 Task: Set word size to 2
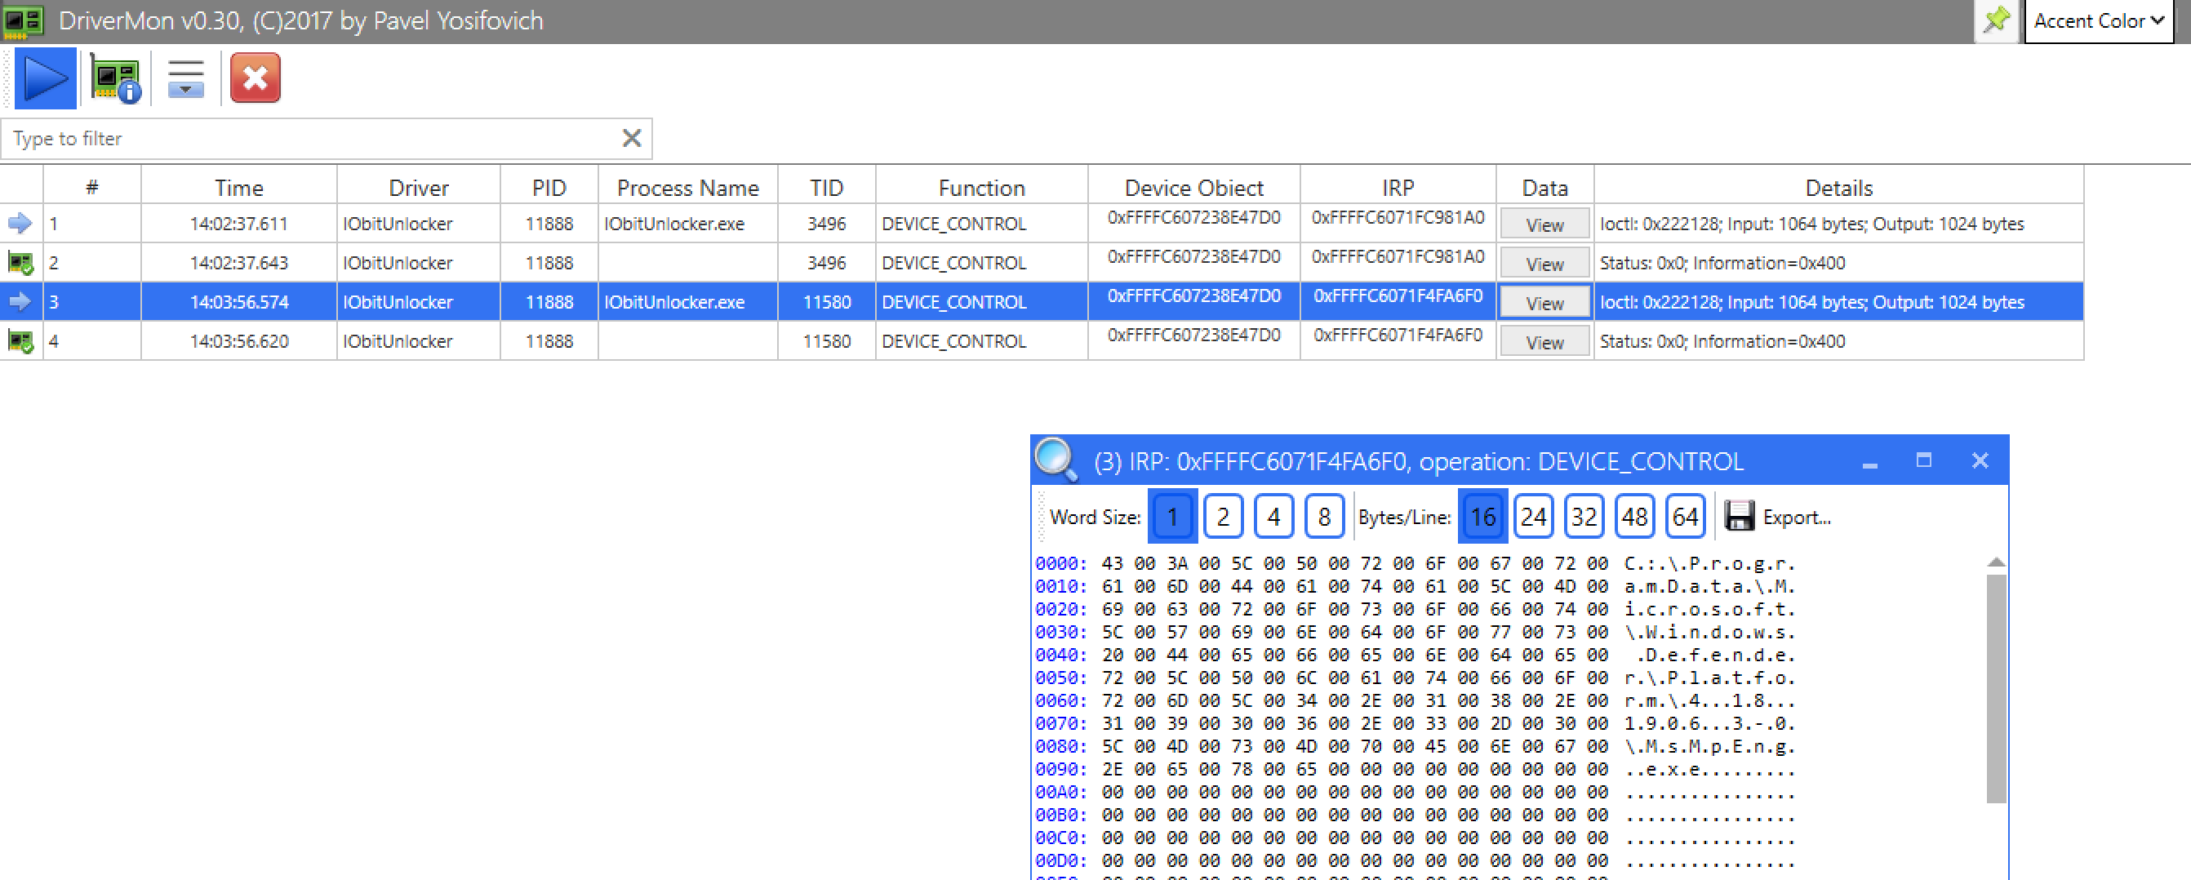click(1223, 516)
